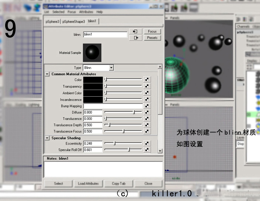Click the go to input connection icon
260x201 pixels.
tap(136, 31)
